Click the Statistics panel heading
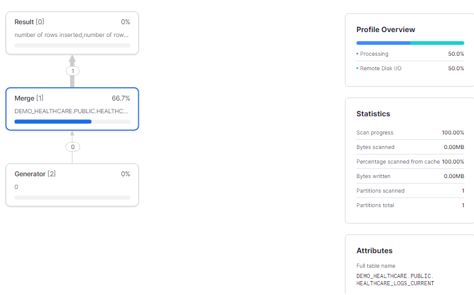 [373, 114]
